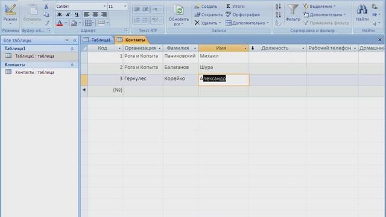Open the Имя column filter arrow
This screenshot has width=386, height=217.
coord(245,48)
